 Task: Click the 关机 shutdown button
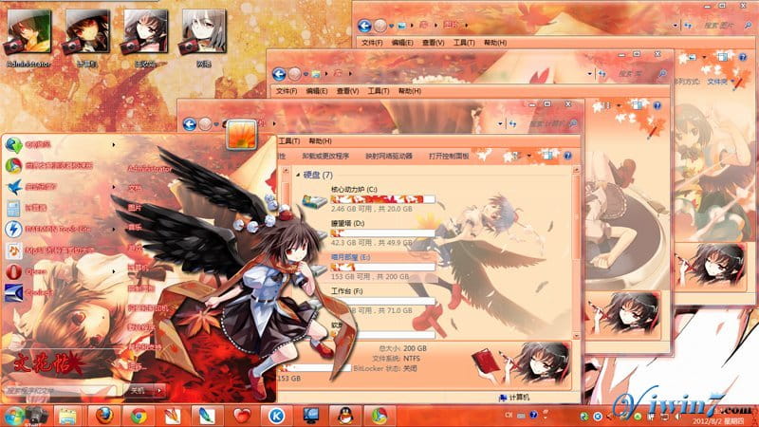point(137,389)
